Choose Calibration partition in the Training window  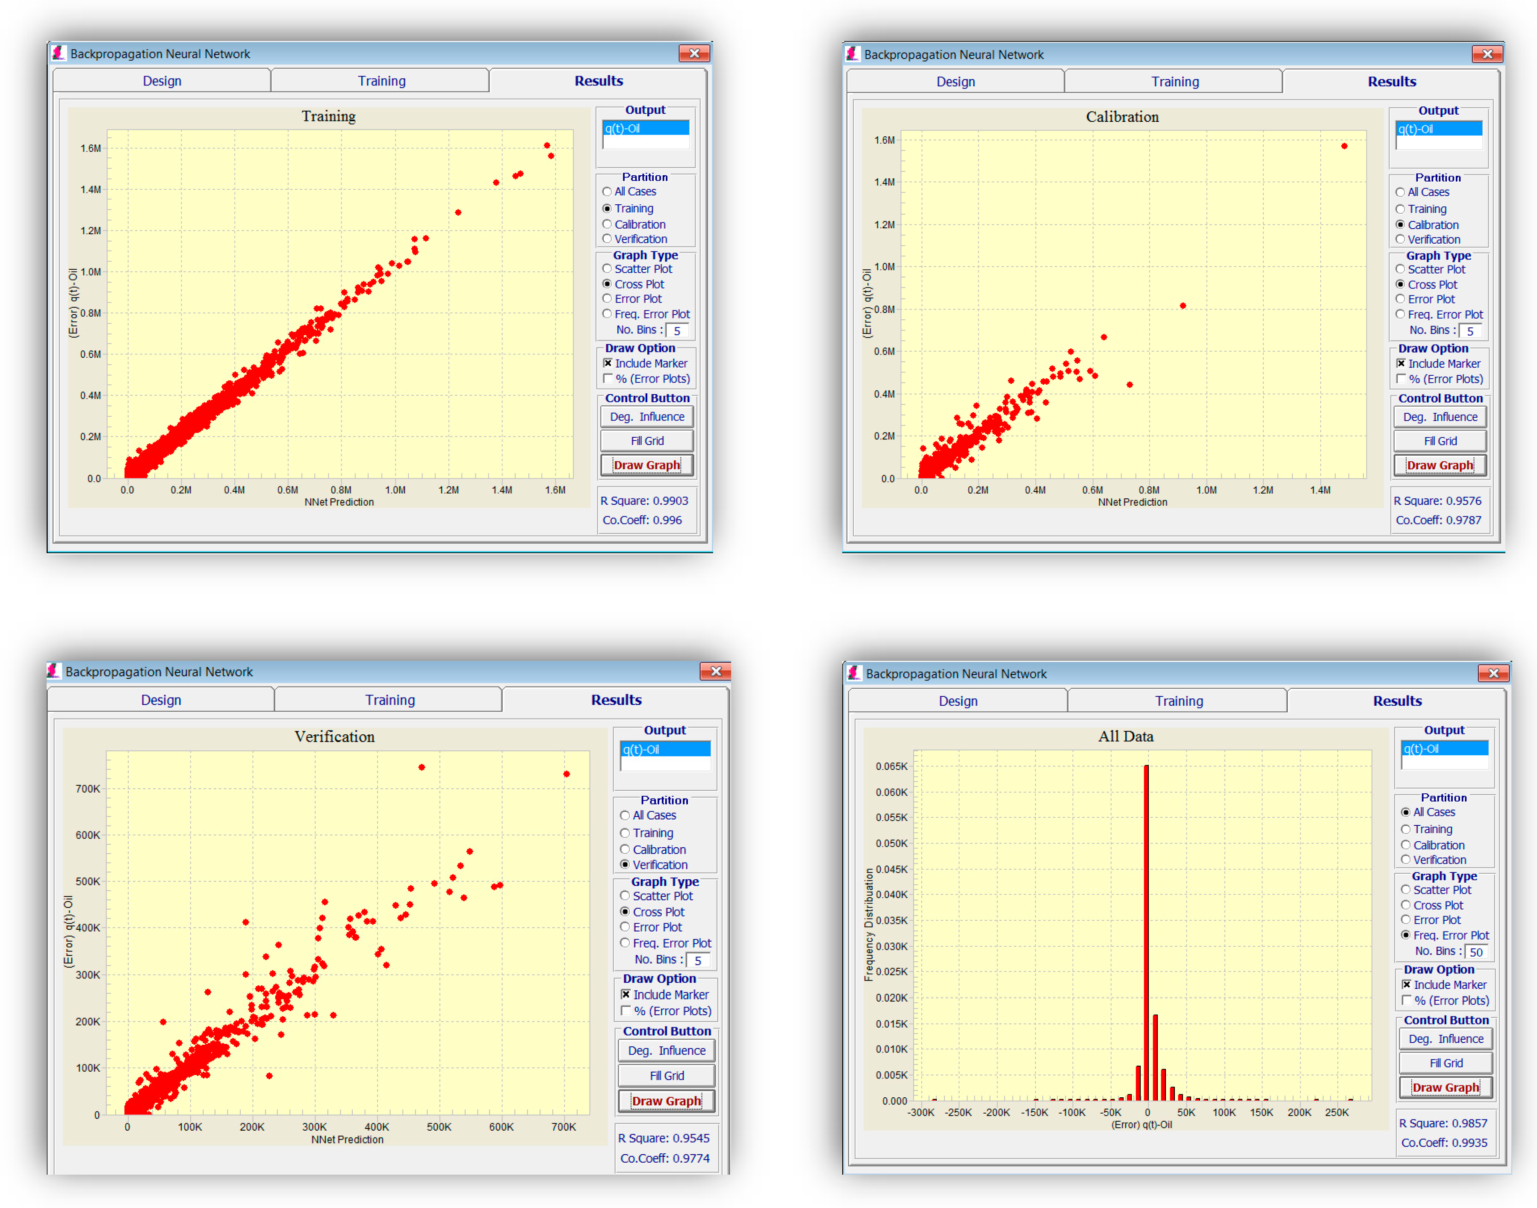634,224
